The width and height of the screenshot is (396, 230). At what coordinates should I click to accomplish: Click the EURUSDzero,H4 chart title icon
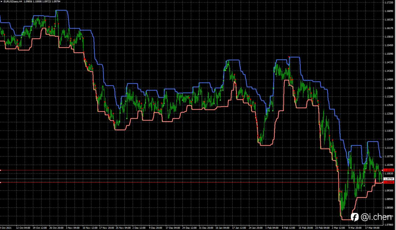1,2
